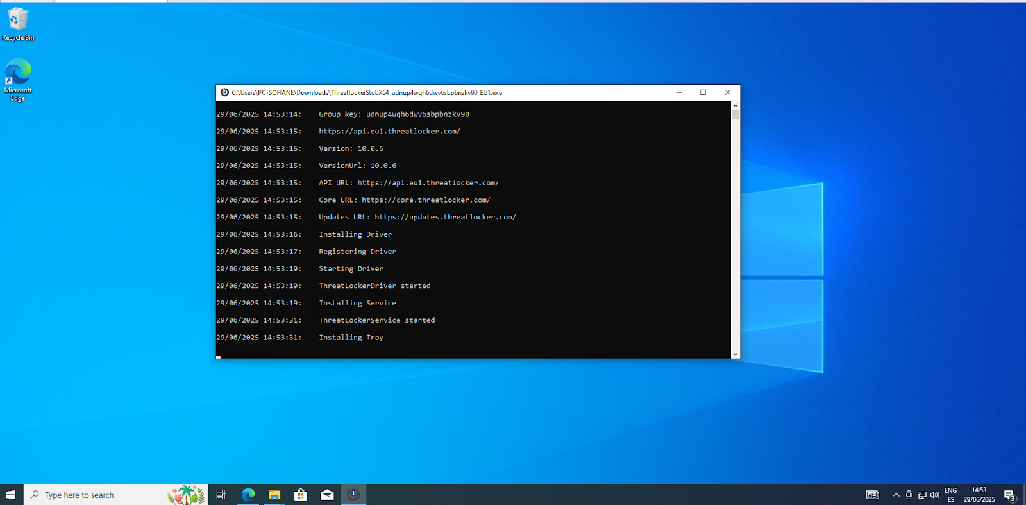Click the Updates URL log line
This screenshot has height=505, width=1026.
(366, 217)
